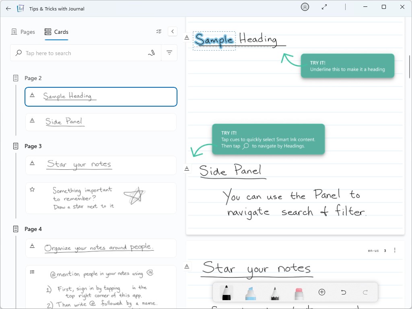
Task: Open the Something important to remember card
Action: coord(101,198)
